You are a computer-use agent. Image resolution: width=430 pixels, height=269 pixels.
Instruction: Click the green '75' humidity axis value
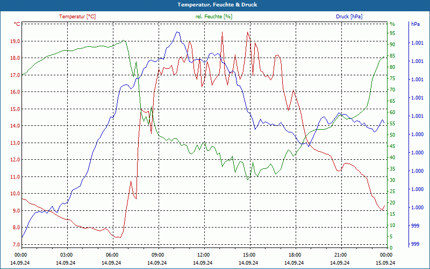pyautogui.click(x=392, y=79)
